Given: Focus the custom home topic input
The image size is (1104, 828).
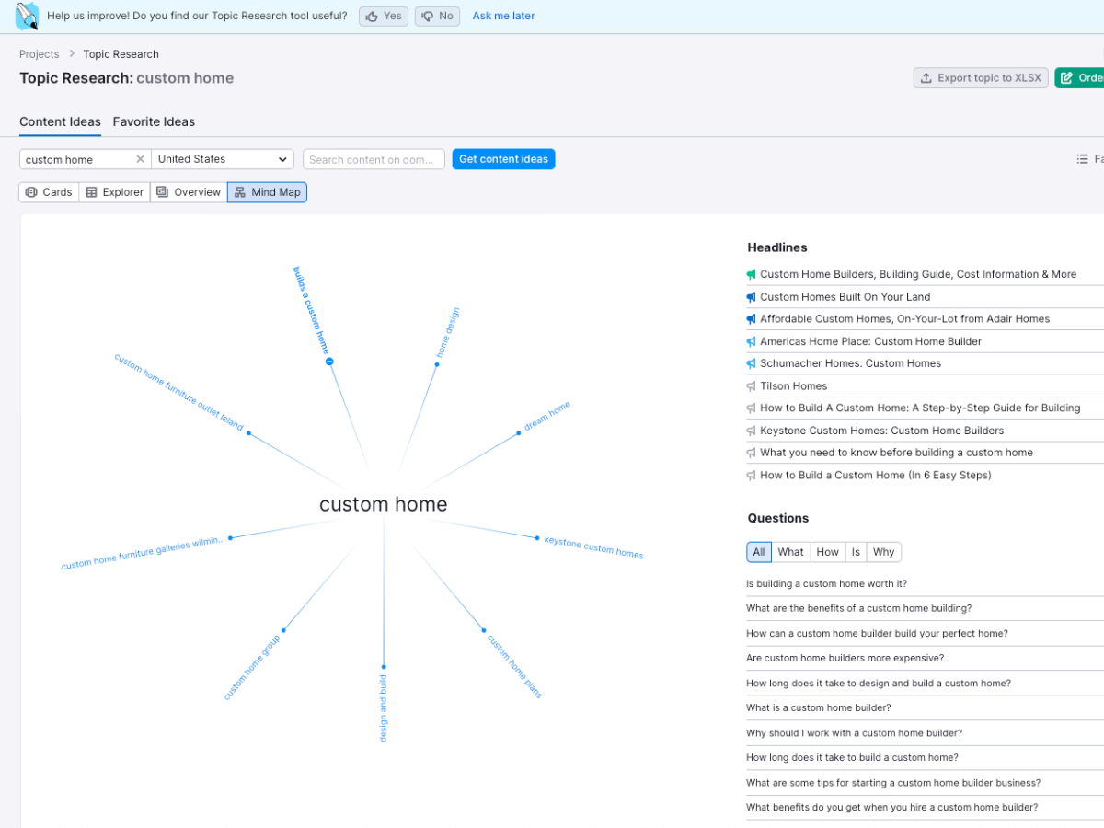Looking at the screenshot, I should pos(77,159).
